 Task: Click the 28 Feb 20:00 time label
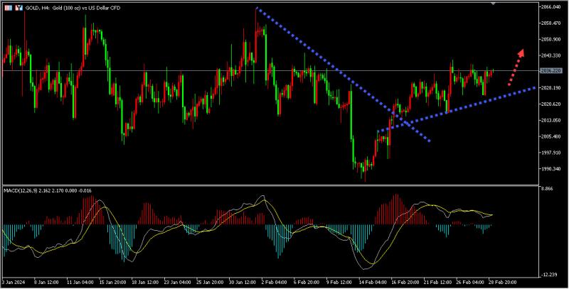503,282
